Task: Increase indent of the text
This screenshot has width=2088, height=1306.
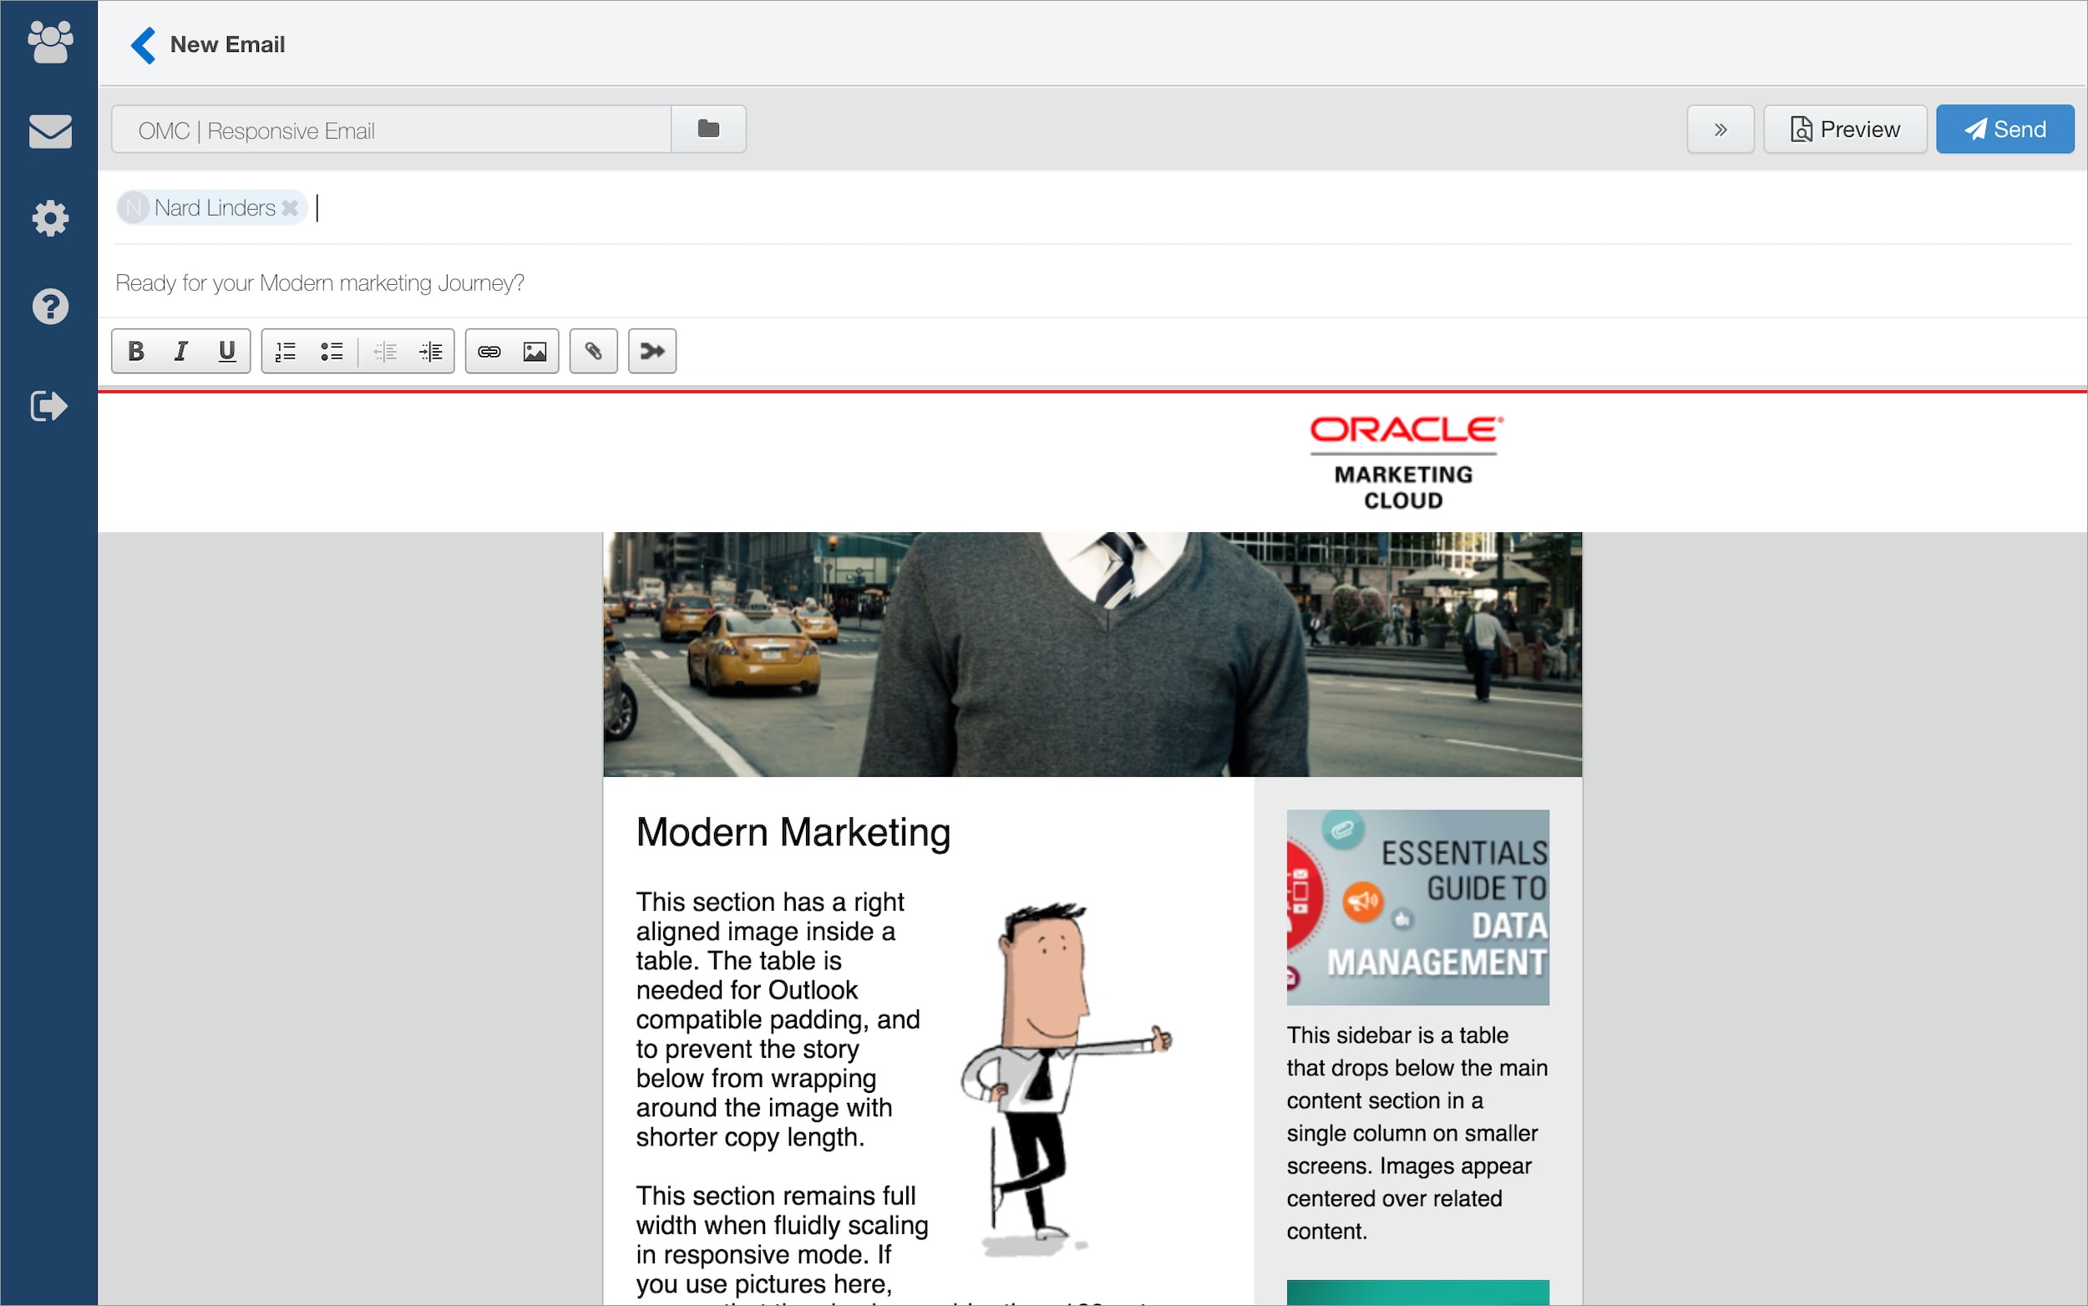Action: click(430, 351)
